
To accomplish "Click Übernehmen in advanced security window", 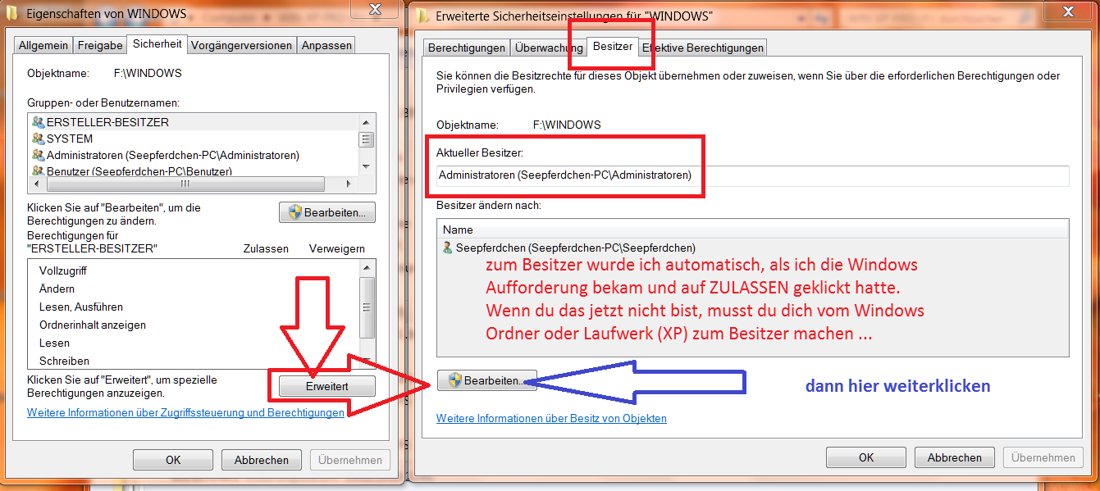I will (1043, 457).
